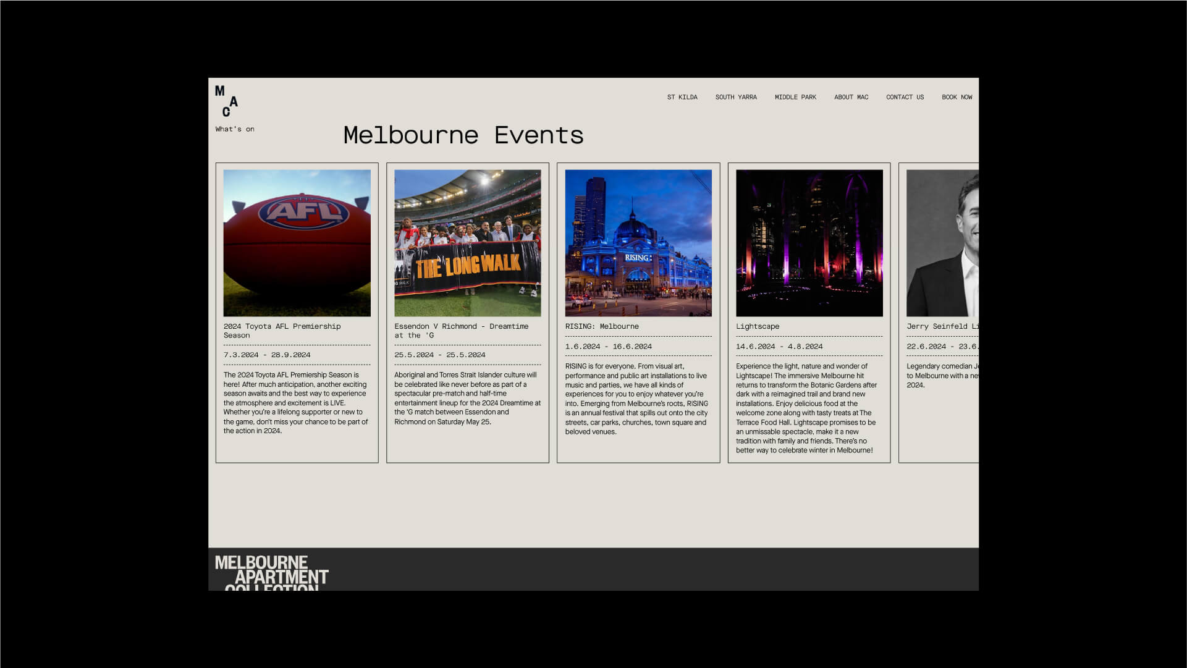This screenshot has width=1187, height=668.
Task: Click the Lightscape description paragraph
Action: 807,408
